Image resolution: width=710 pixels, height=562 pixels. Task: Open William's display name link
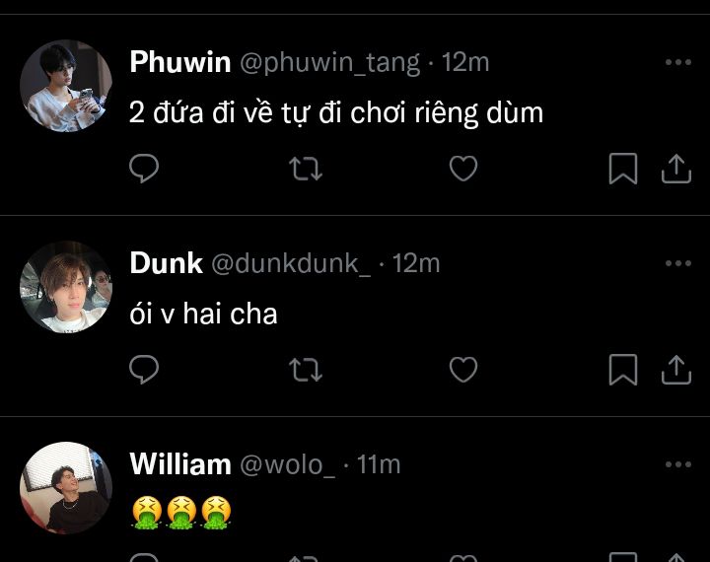pos(180,464)
